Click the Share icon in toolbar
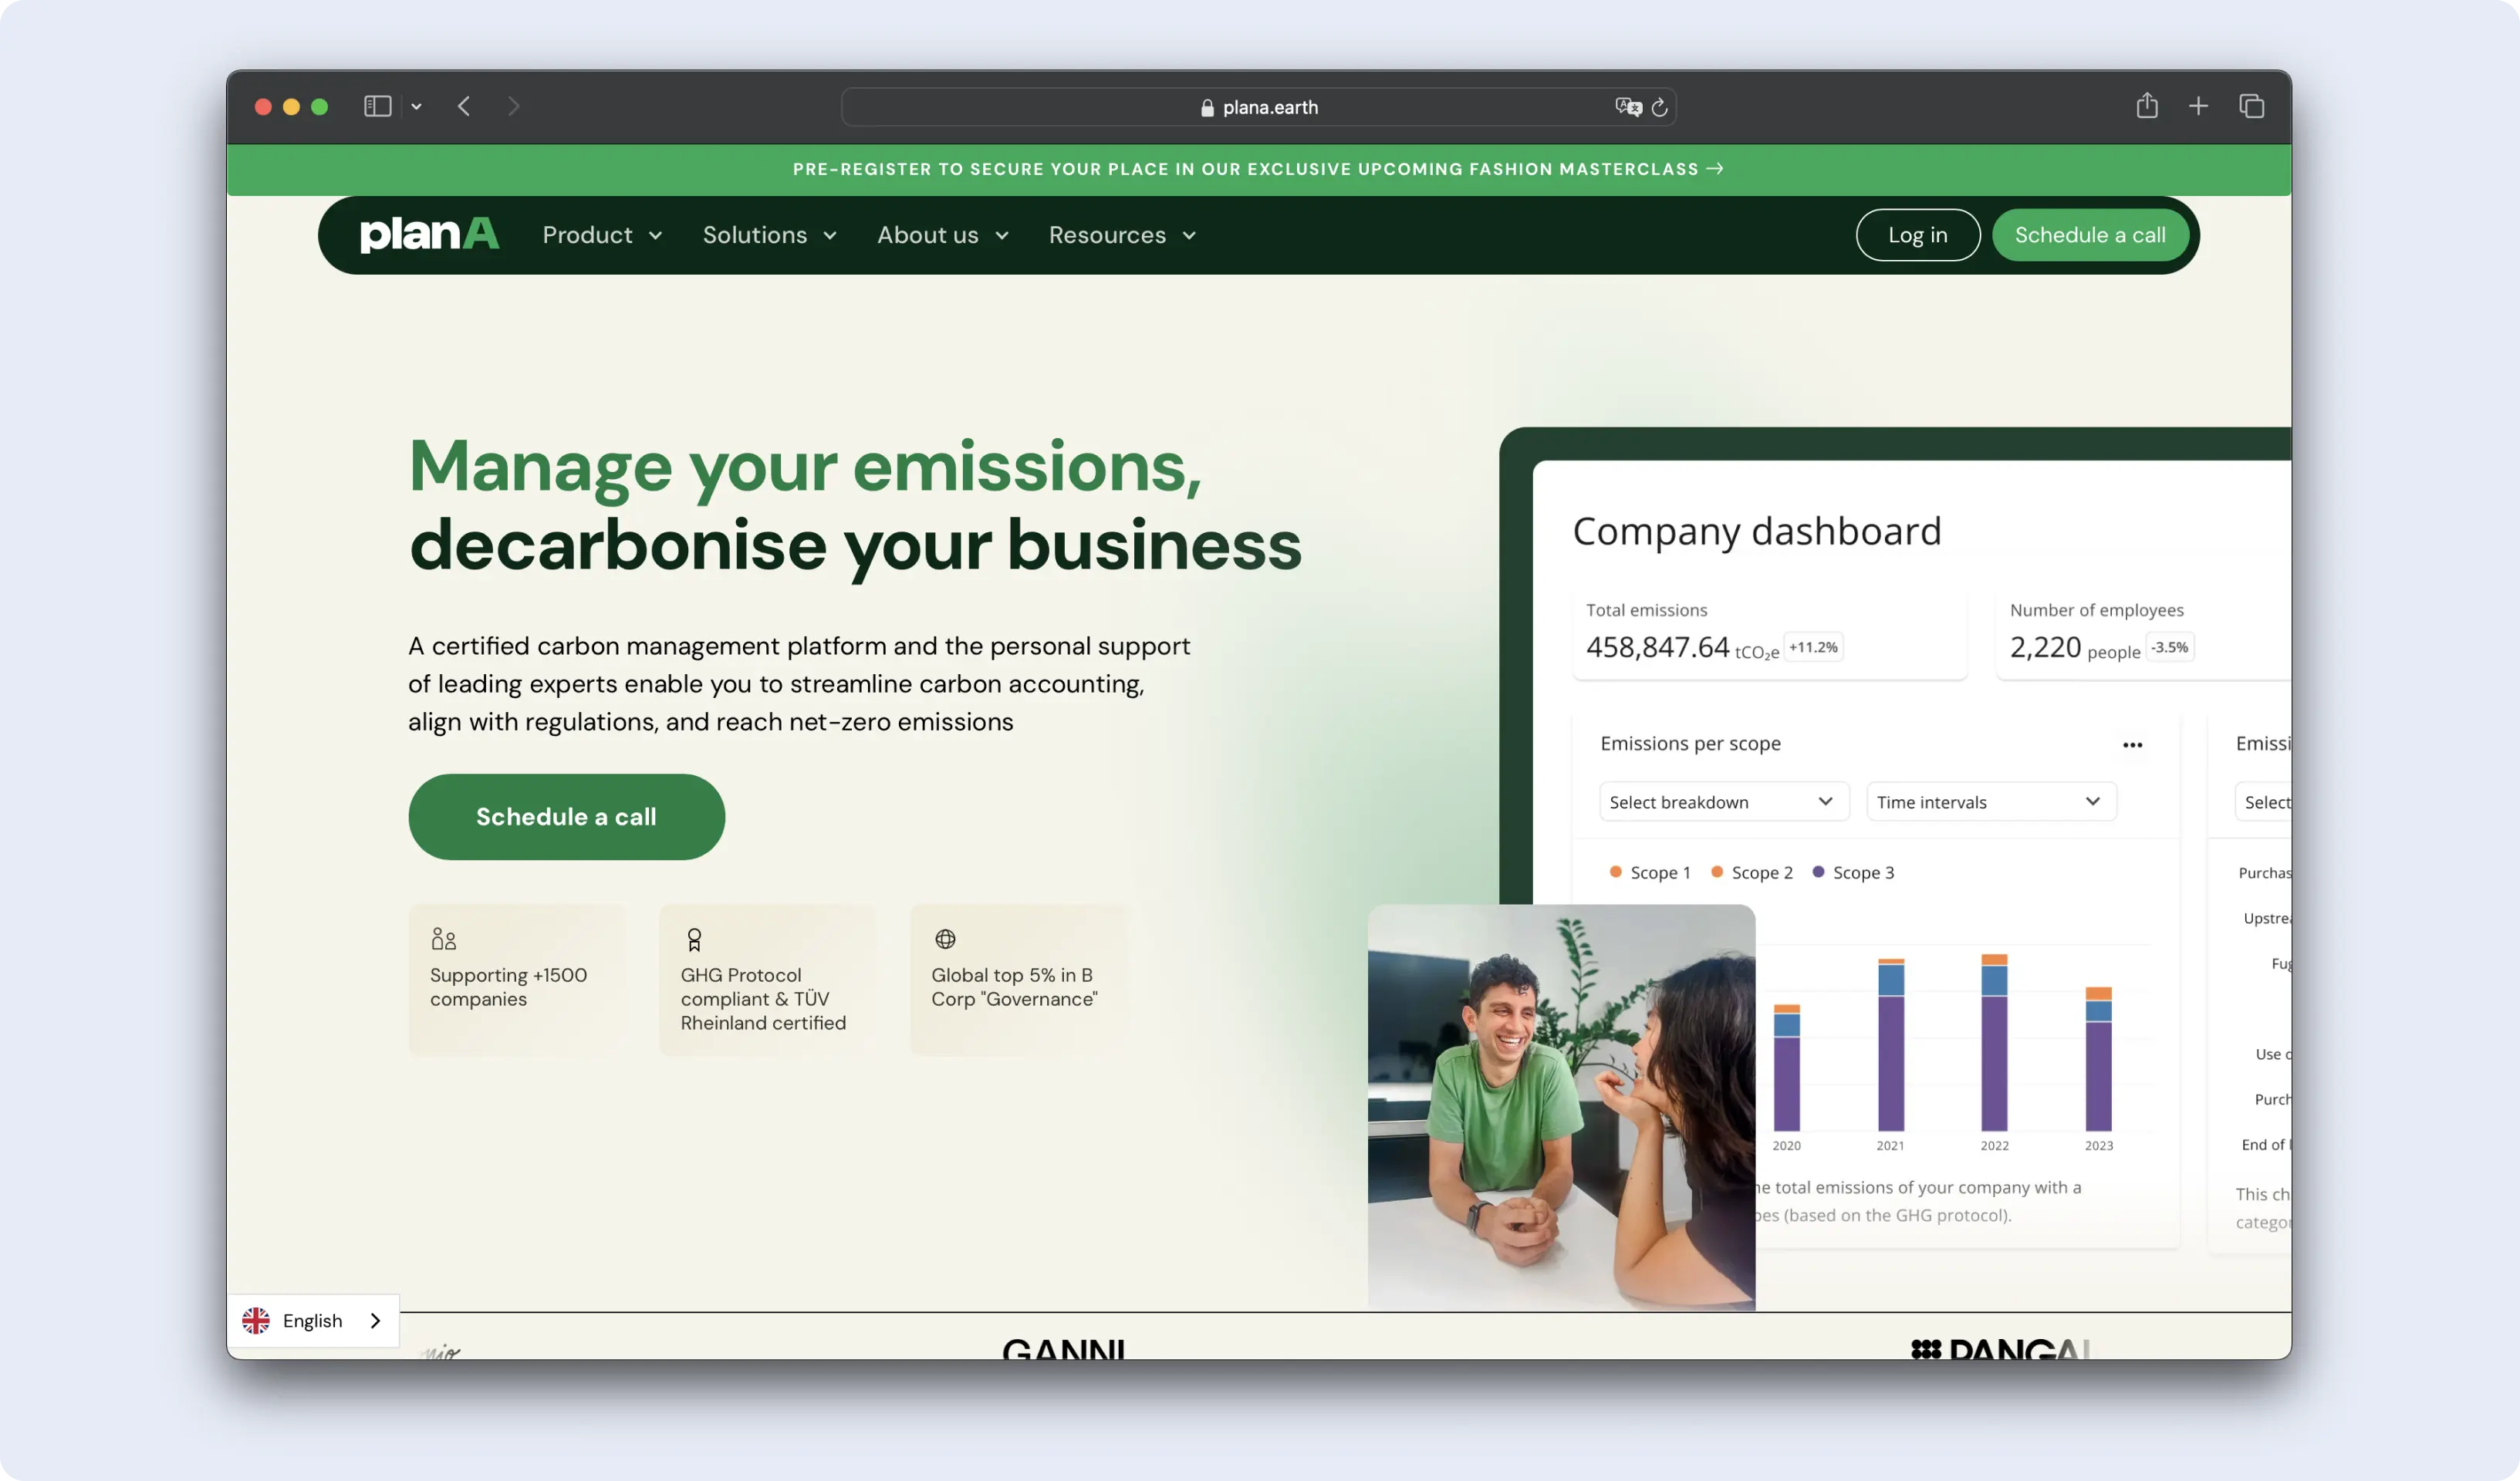The image size is (2520, 1481). click(x=2146, y=106)
